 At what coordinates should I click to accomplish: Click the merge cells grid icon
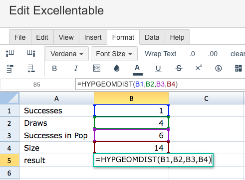point(238,68)
